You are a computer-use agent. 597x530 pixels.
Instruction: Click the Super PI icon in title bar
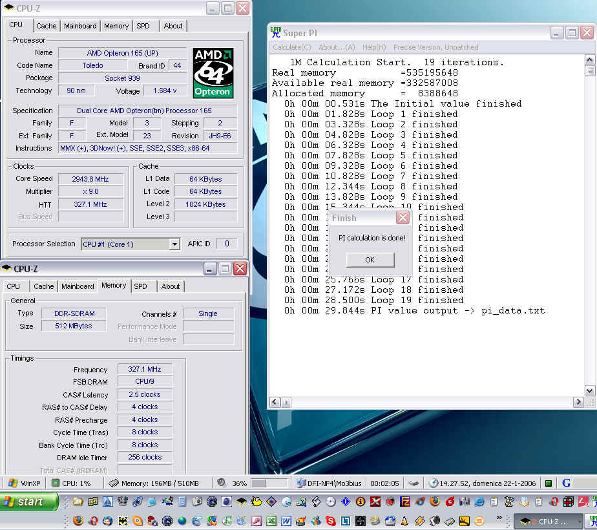[276, 32]
